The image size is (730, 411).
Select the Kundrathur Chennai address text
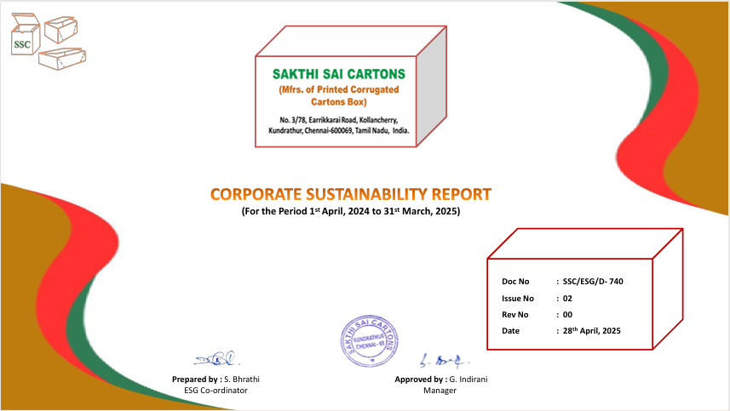[339, 133]
